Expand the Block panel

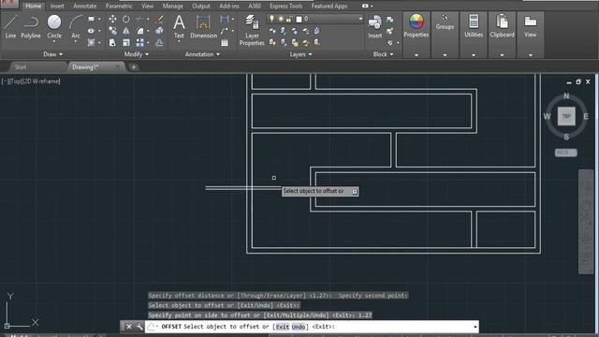click(x=383, y=54)
